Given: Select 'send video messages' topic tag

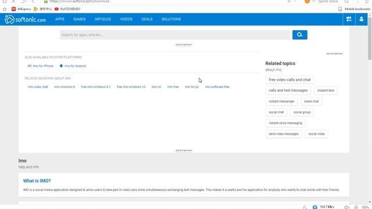Looking at the screenshot, I should [x=284, y=134].
